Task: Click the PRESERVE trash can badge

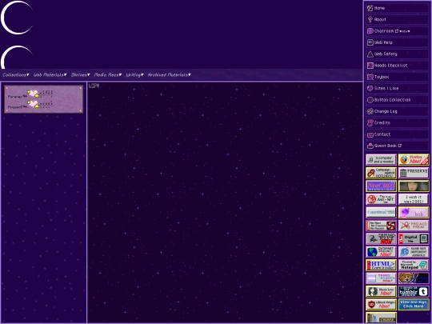Action: (x=414, y=173)
